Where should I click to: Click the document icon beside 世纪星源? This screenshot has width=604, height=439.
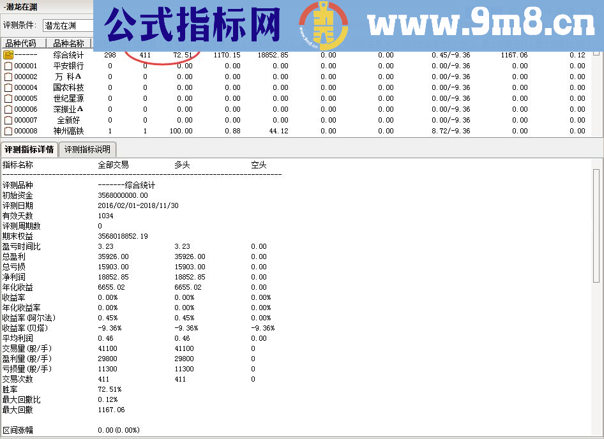coord(8,98)
